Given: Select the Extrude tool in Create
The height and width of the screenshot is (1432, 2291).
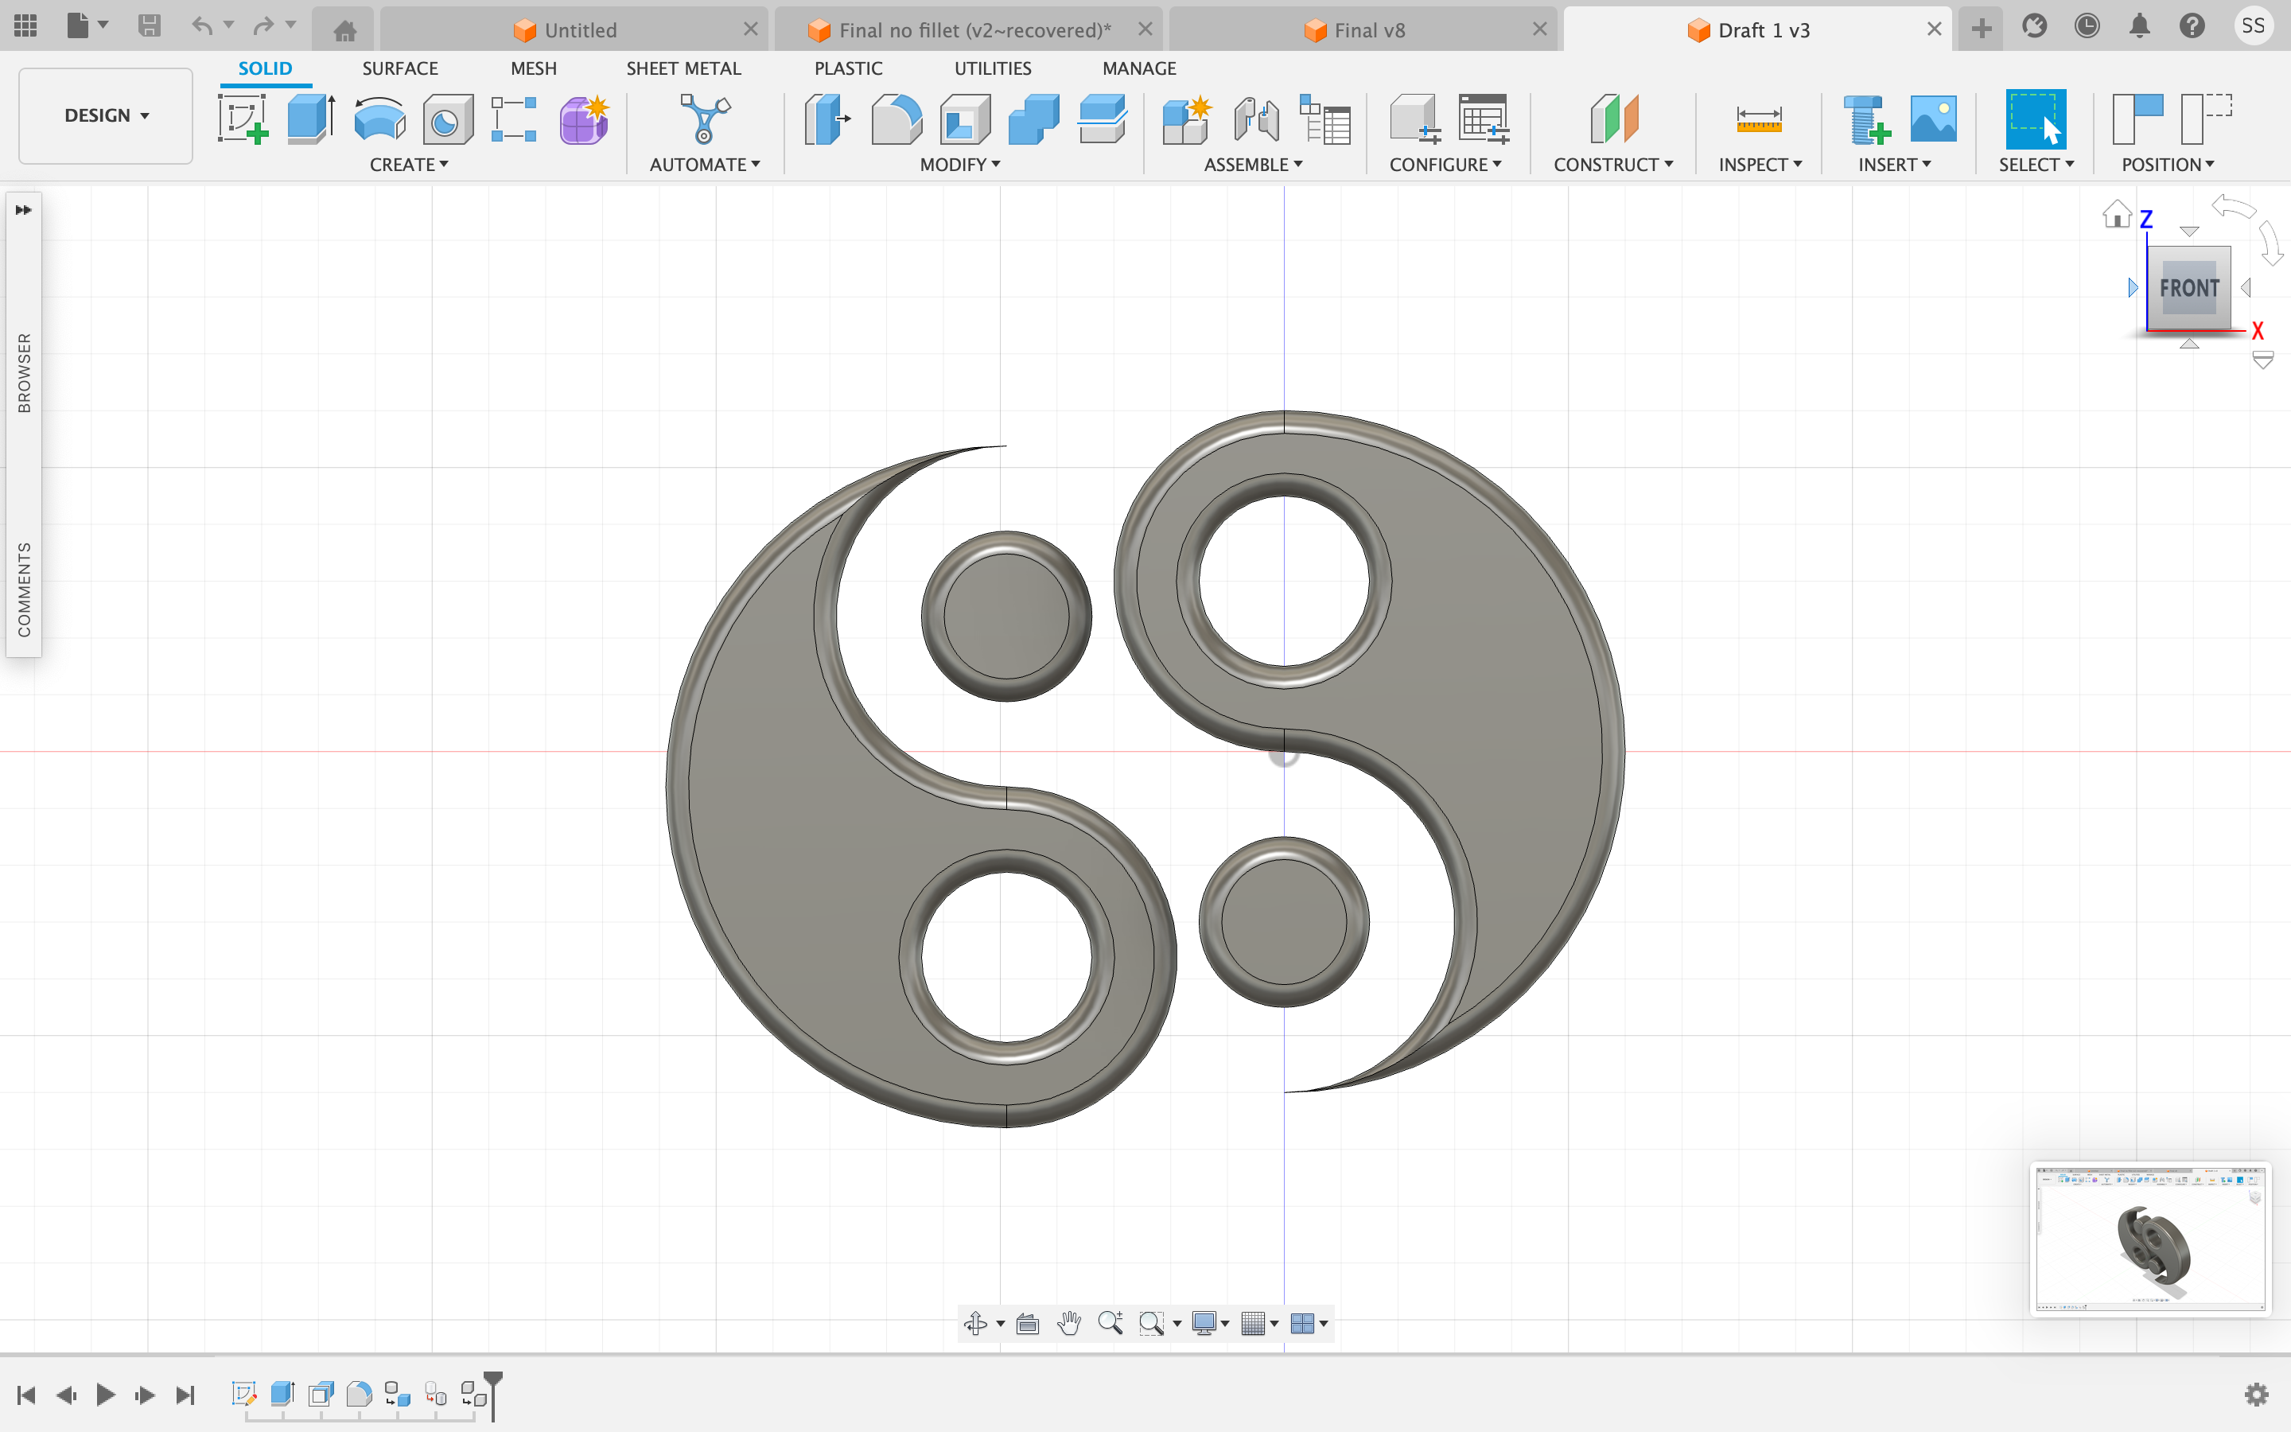Looking at the screenshot, I should 310,119.
